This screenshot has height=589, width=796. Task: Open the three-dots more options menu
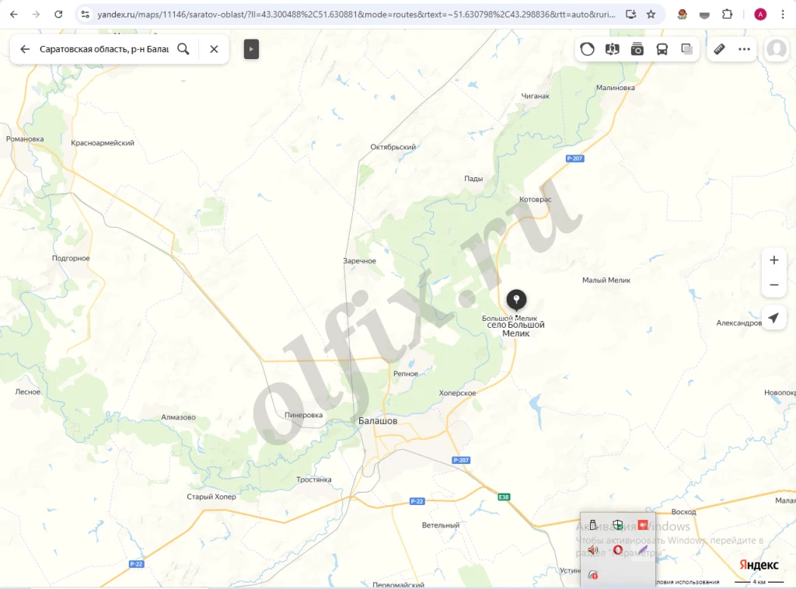(x=745, y=49)
